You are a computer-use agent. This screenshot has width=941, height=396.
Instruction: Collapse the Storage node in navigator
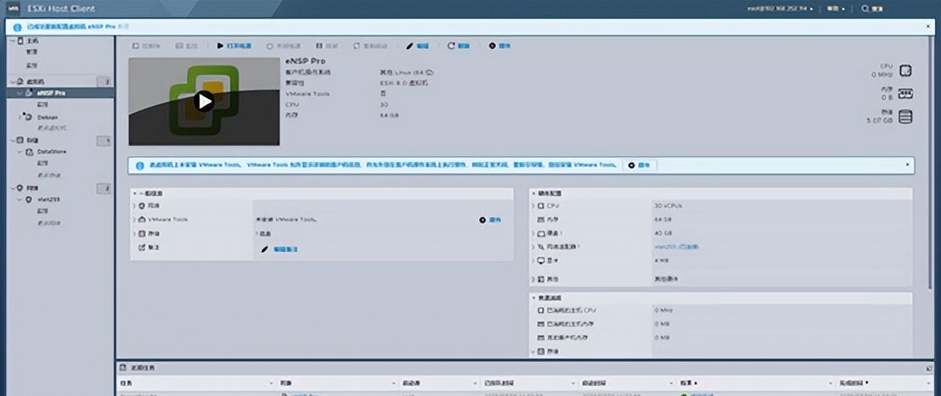point(13,140)
